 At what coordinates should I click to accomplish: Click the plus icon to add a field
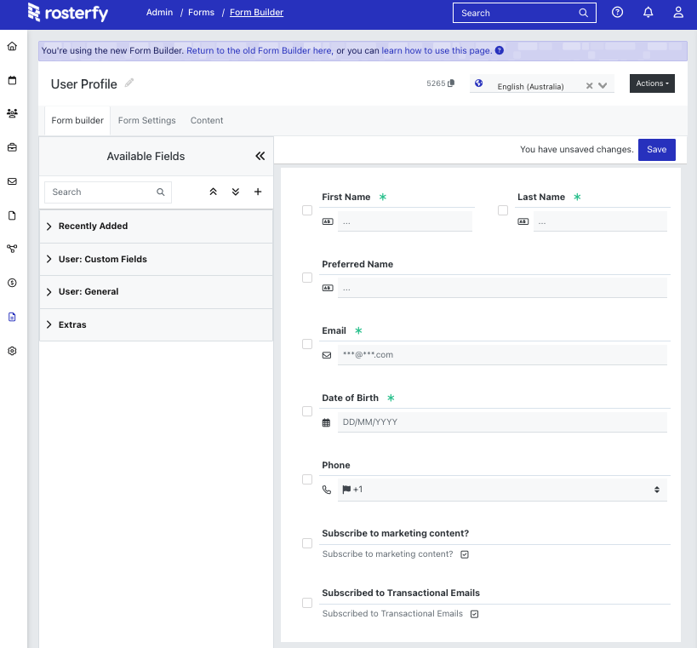(258, 192)
